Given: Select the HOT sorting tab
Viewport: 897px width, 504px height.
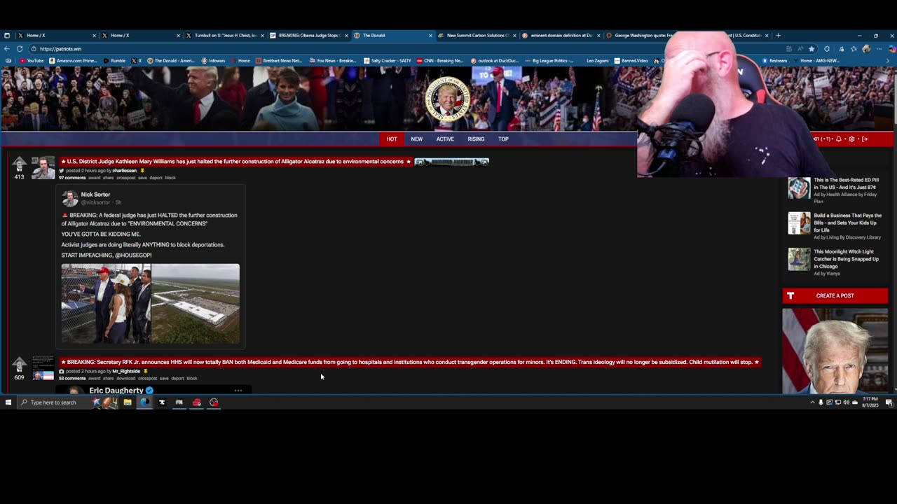Looking at the screenshot, I should [392, 139].
